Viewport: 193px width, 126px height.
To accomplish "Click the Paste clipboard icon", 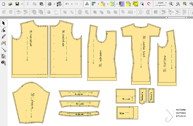I will 41,4.
